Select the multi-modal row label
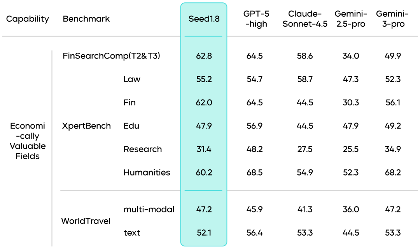This screenshot has height=248, width=420. pyautogui.click(x=149, y=210)
